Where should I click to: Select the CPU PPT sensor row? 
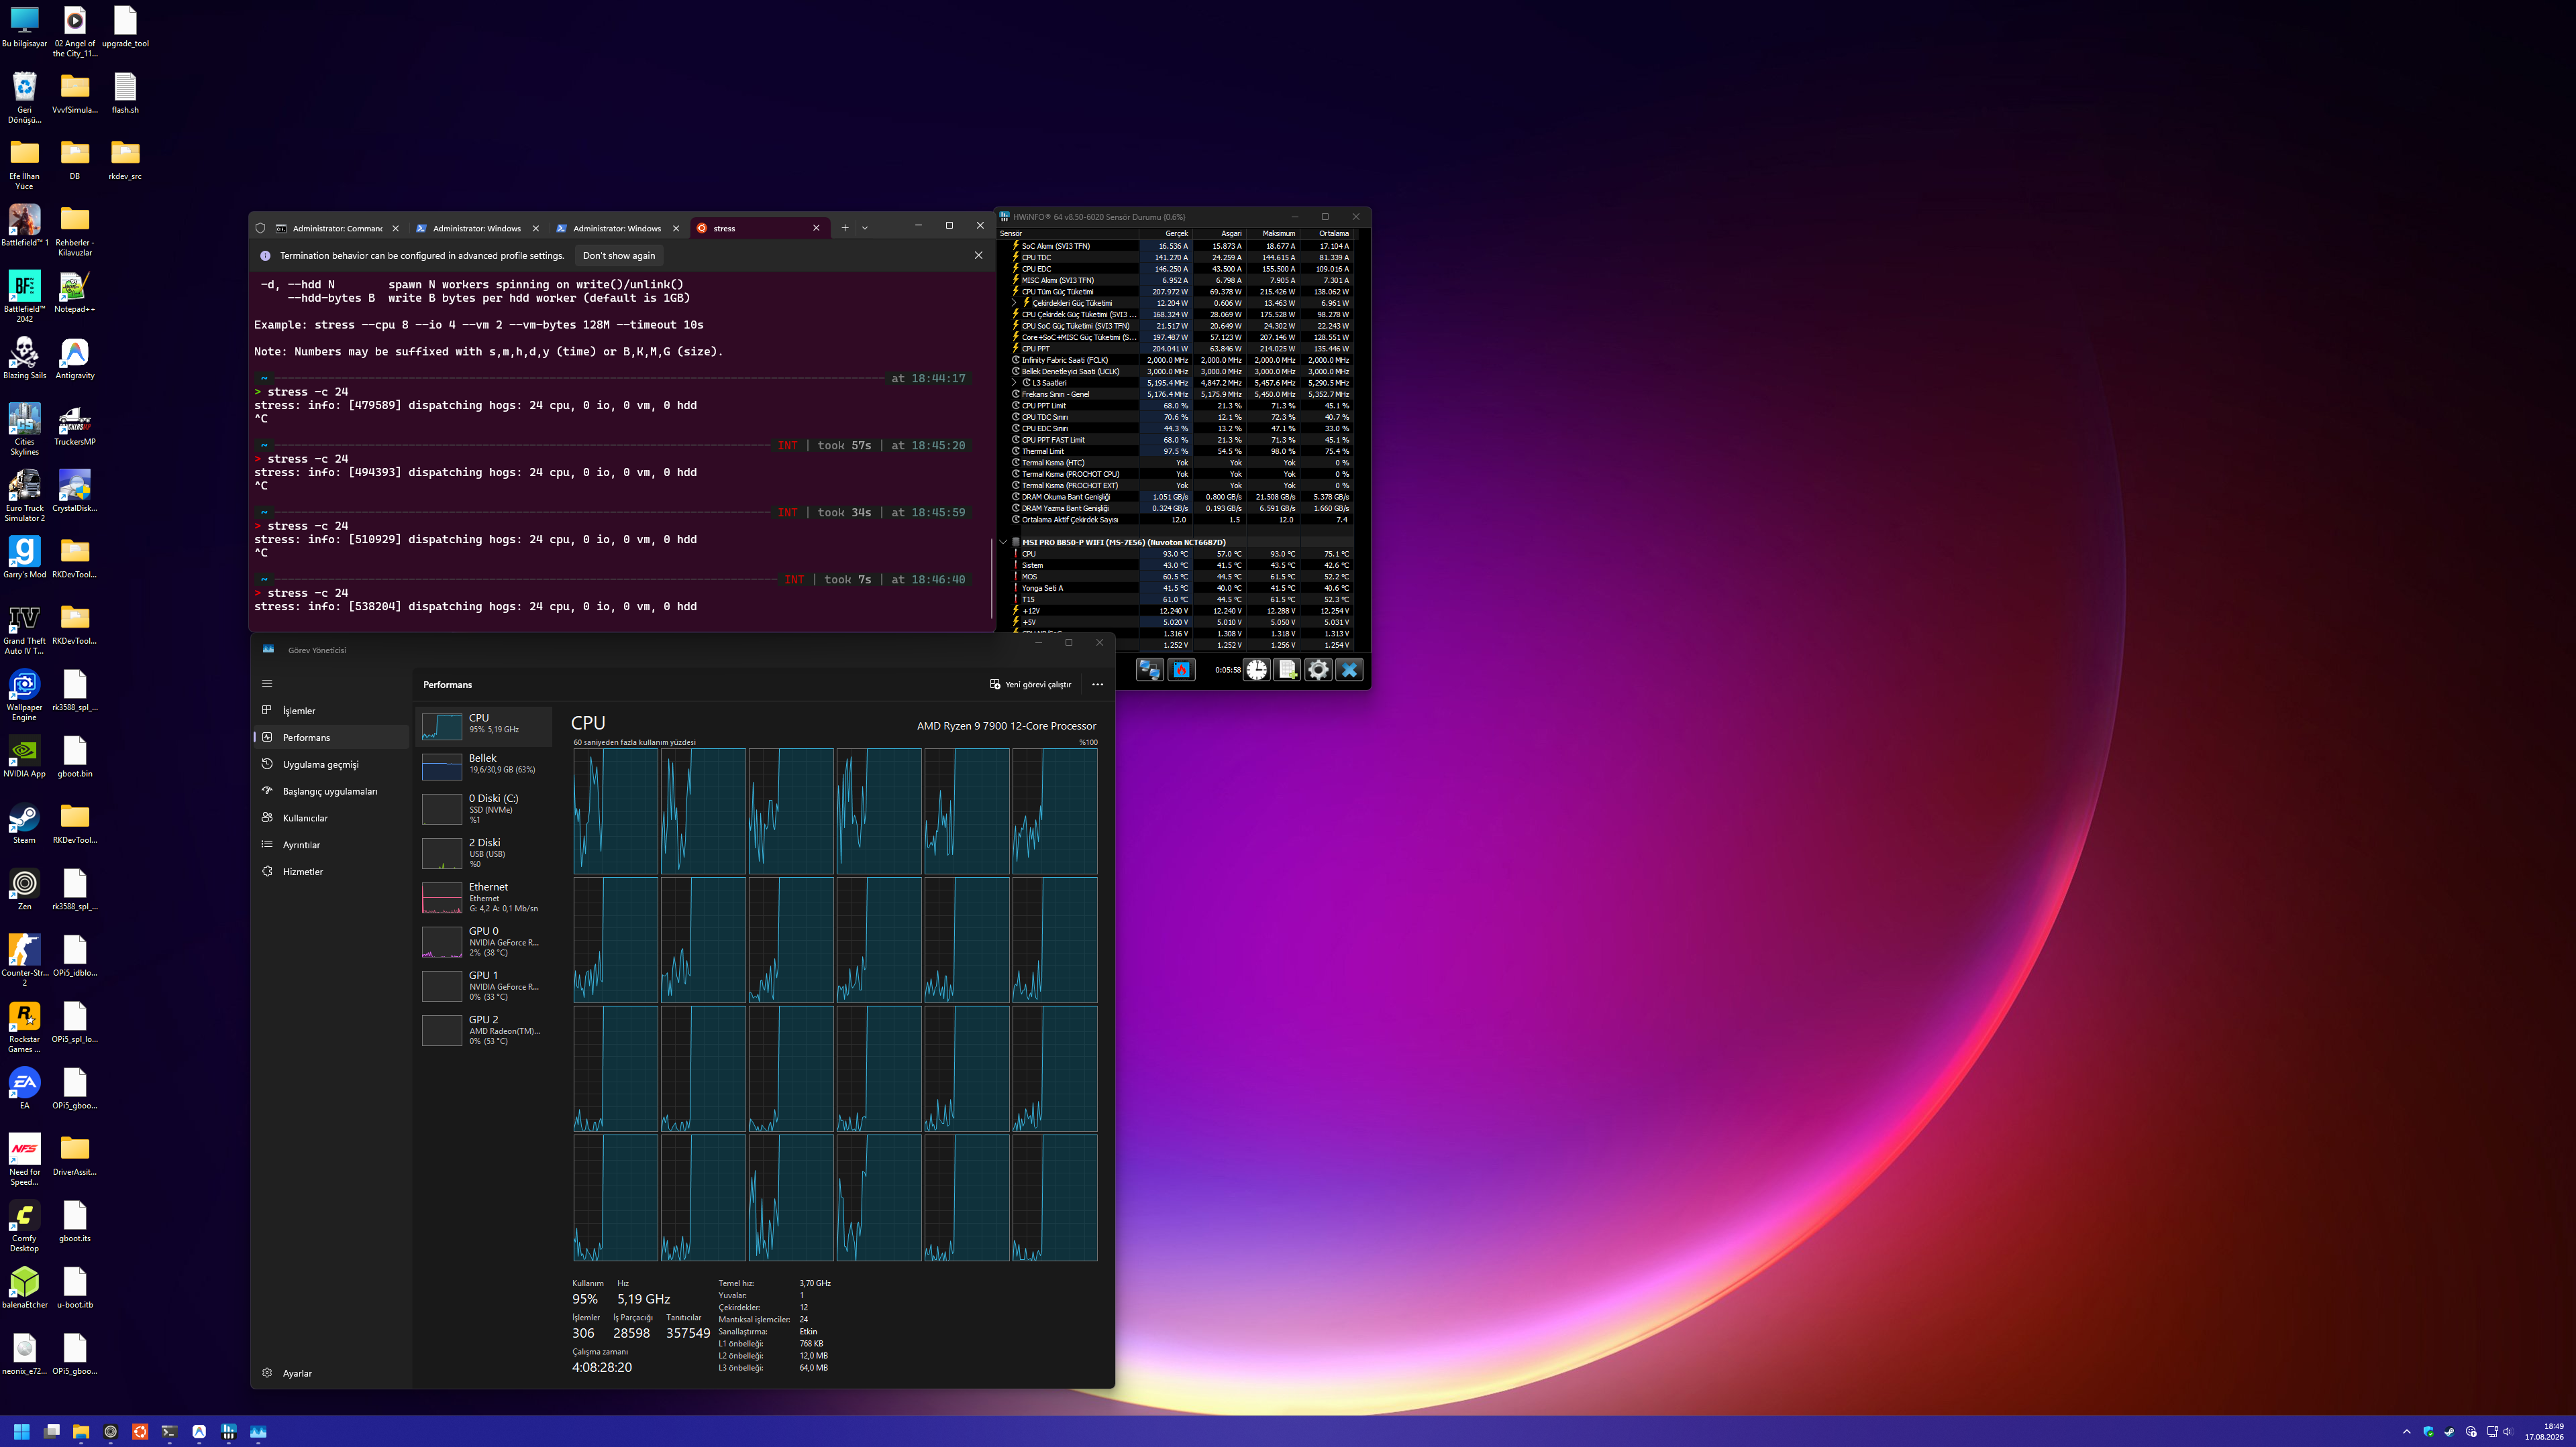click(x=1177, y=349)
